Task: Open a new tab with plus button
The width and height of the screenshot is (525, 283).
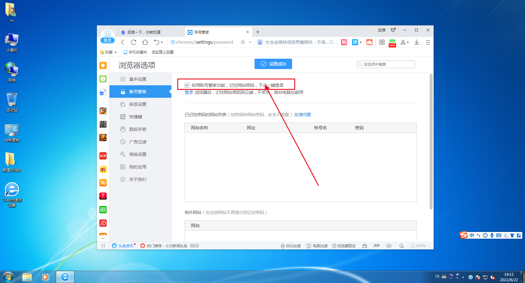Action: [x=258, y=32]
